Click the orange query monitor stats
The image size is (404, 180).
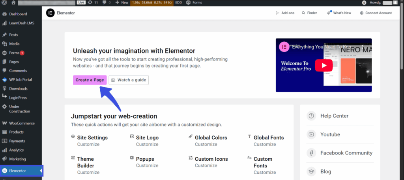(152, 3)
